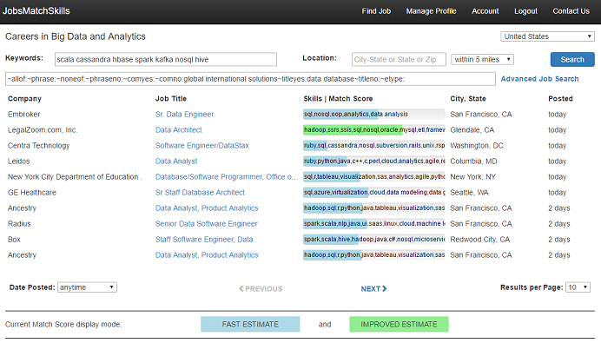Go to the Account page

(485, 11)
